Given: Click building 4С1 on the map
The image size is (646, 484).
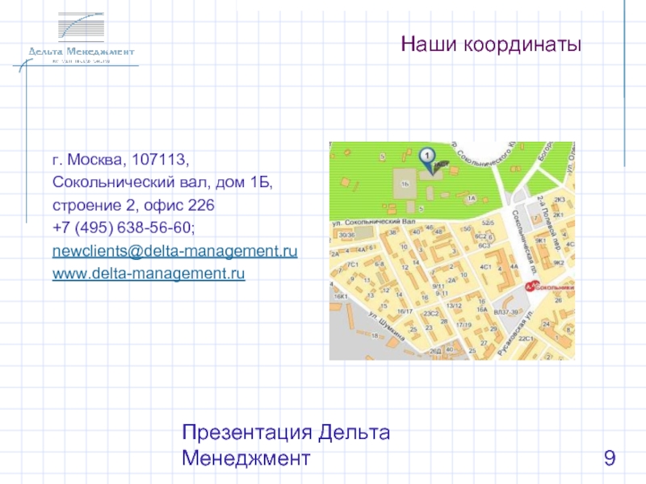Looking at the screenshot, I should [485, 267].
